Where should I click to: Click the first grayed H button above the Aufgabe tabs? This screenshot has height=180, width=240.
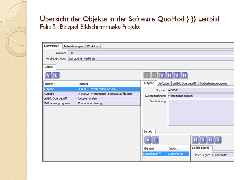coord(147,75)
